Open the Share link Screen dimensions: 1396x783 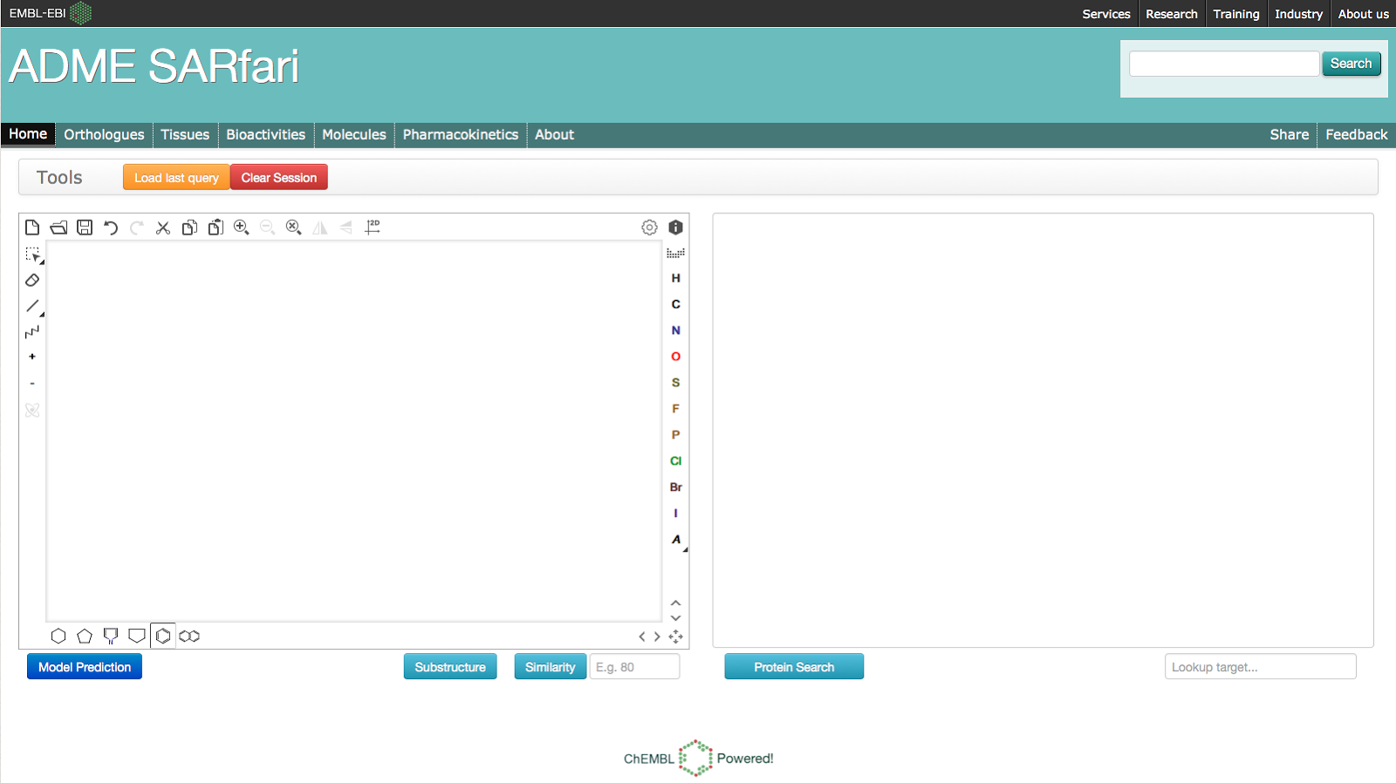pyautogui.click(x=1289, y=134)
